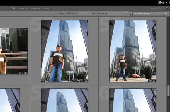Viewport: 170px width, 112px height.
Task: Click the develop adjustments badge on red car photo
Action: [155, 81]
